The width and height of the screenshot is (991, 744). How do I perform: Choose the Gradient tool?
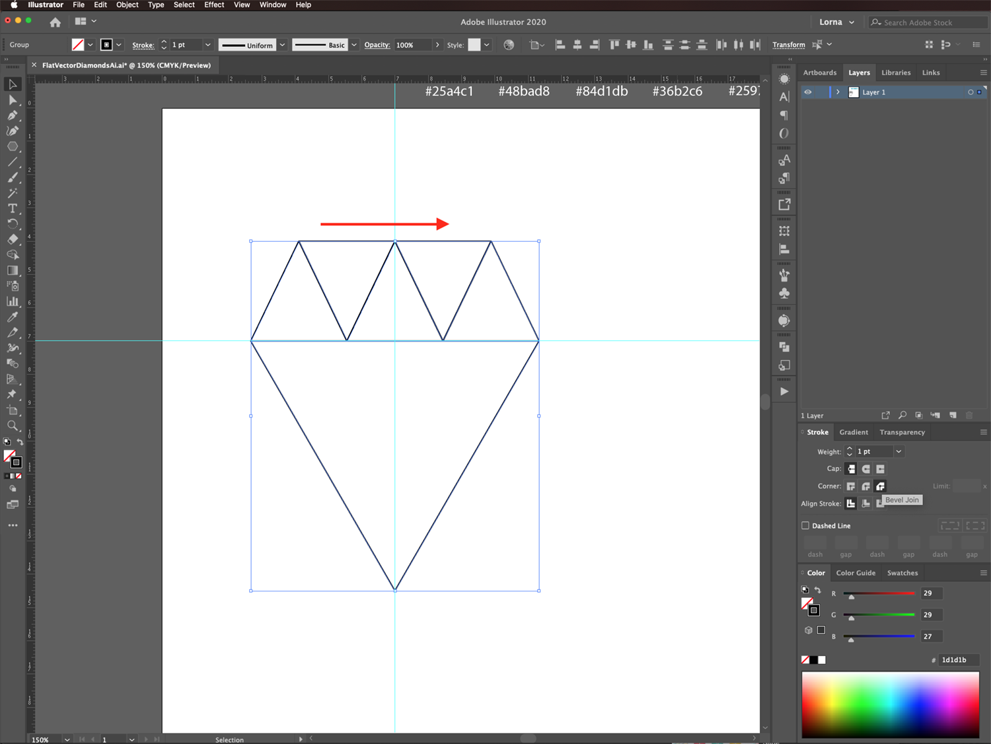(13, 270)
